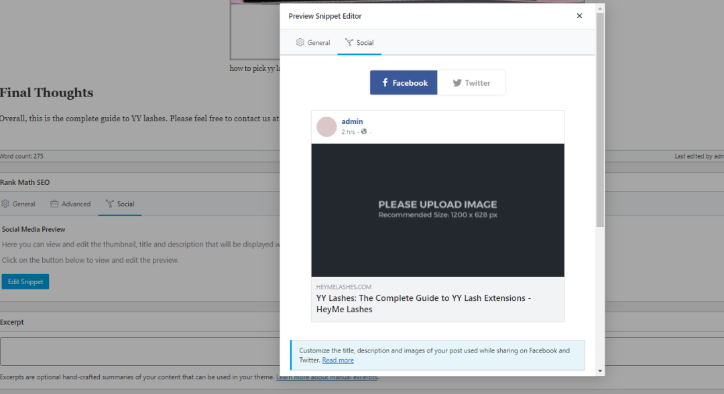Viewport: 724px width, 394px height.
Task: Open the Rank Math Social tab in the page
Action: click(x=119, y=204)
